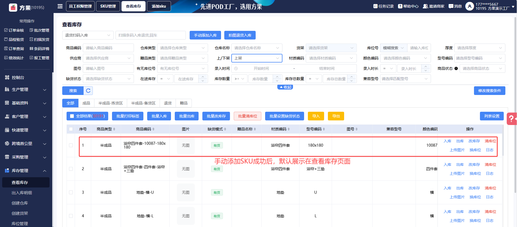Viewport: 517px width, 227px height.
Task: Switch to the 半成品-拣货区 tab
Action: 111,103
